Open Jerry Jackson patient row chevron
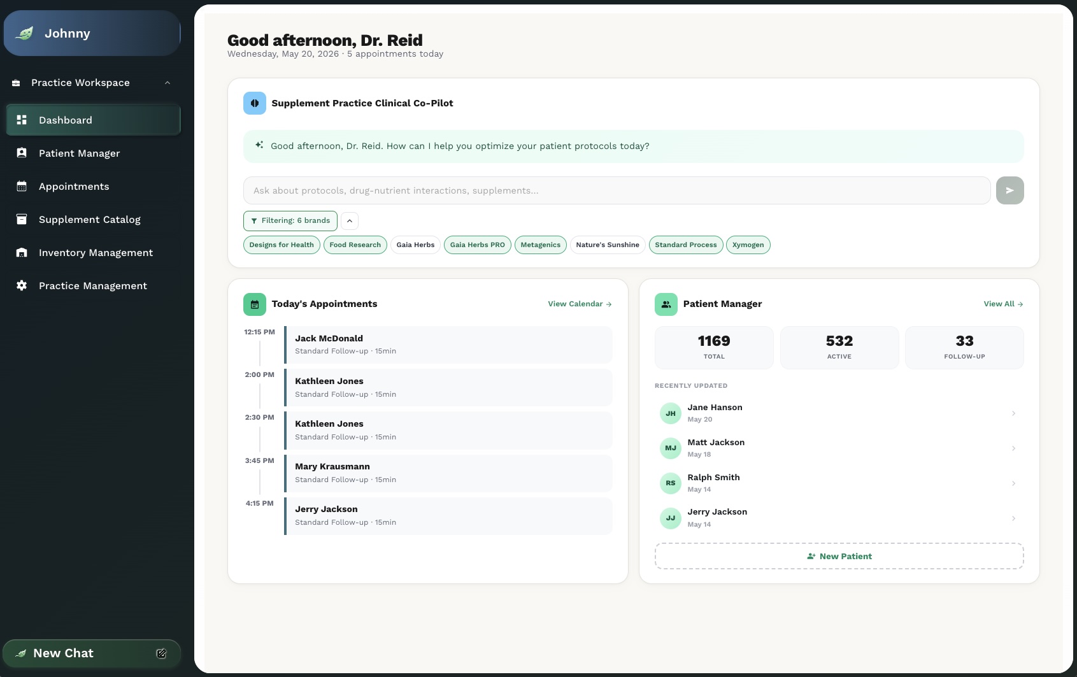 coord(1013,518)
